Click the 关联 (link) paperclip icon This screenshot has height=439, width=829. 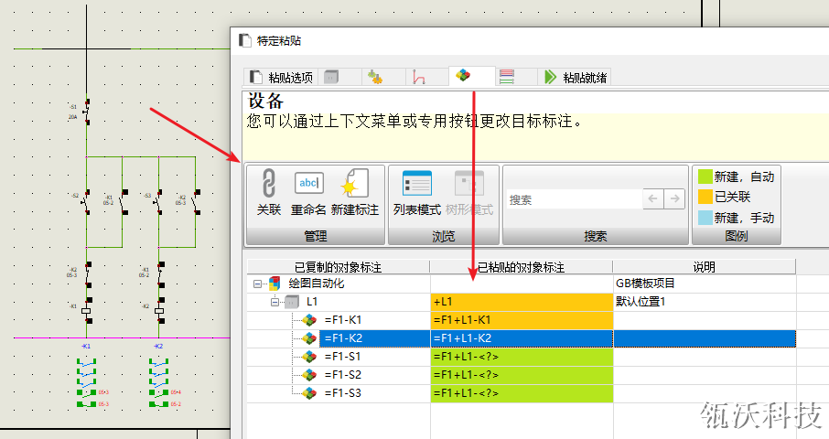click(268, 184)
